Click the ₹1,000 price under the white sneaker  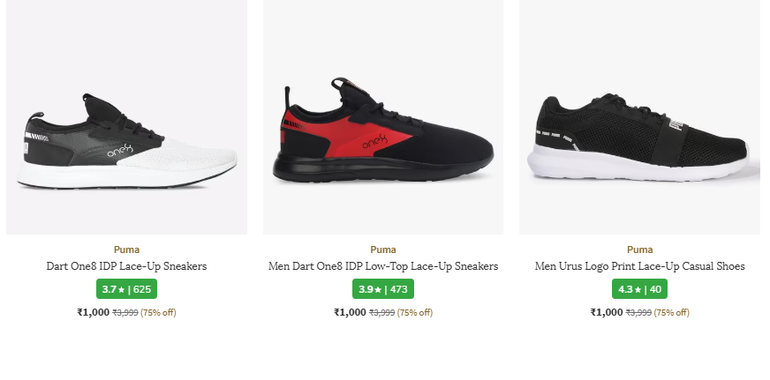[93, 312]
